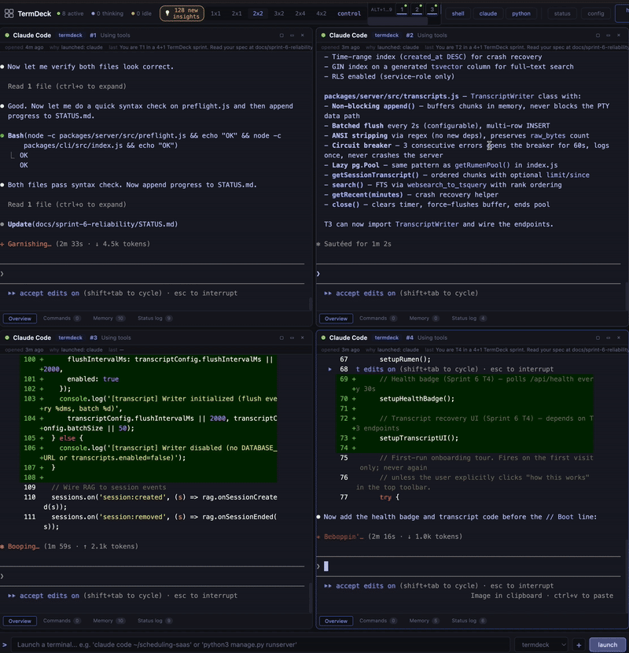629x653 pixels.
Task: Open the Commands tab in panel #1
Action: point(61,318)
